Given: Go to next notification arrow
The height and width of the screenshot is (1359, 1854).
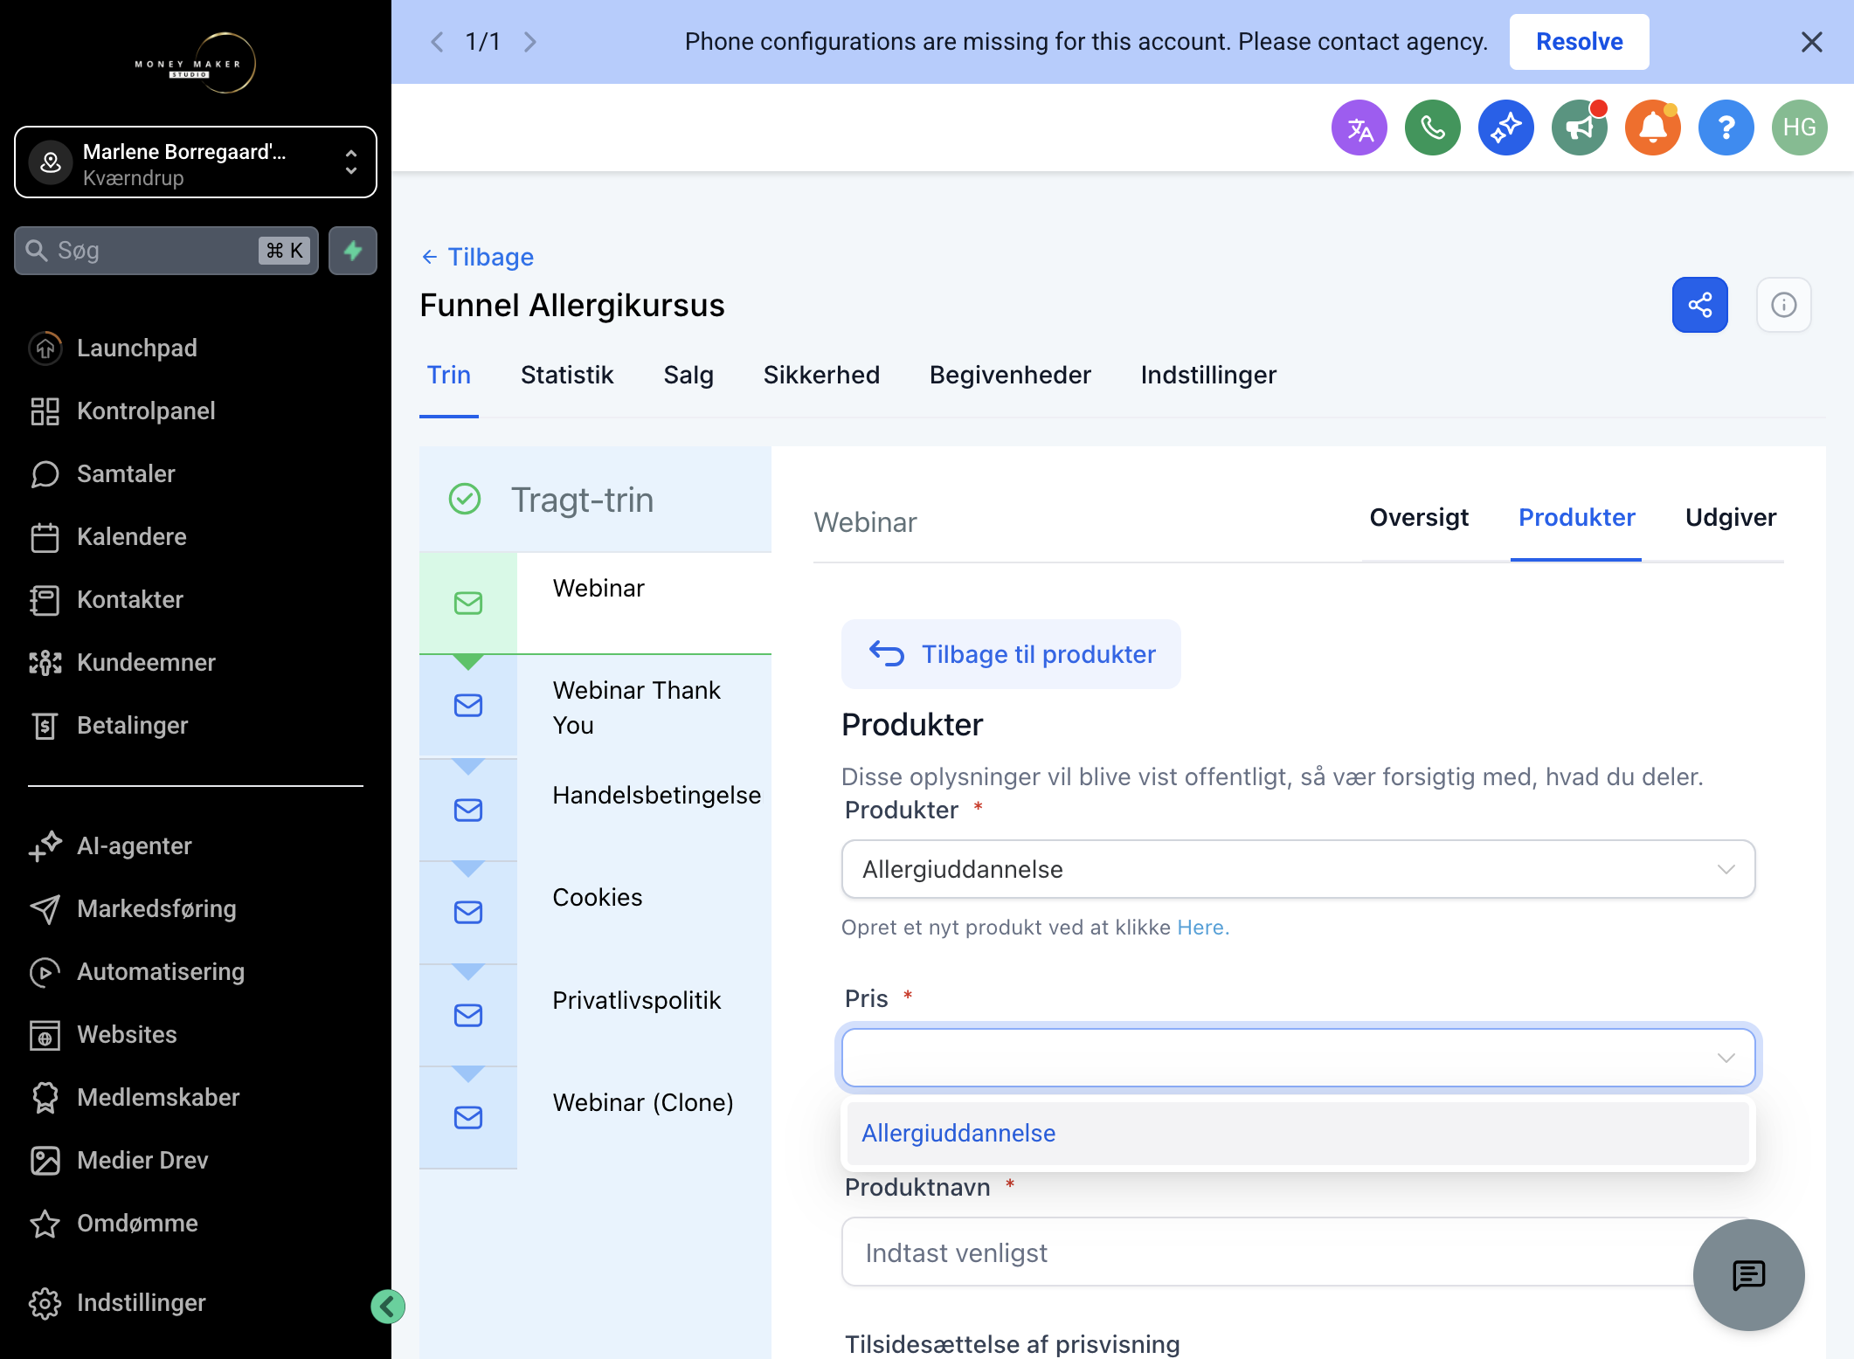Looking at the screenshot, I should tap(529, 42).
